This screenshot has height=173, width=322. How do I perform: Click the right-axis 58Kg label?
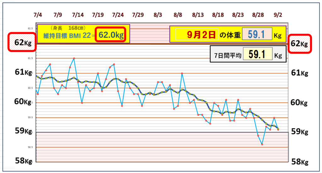[300, 161]
